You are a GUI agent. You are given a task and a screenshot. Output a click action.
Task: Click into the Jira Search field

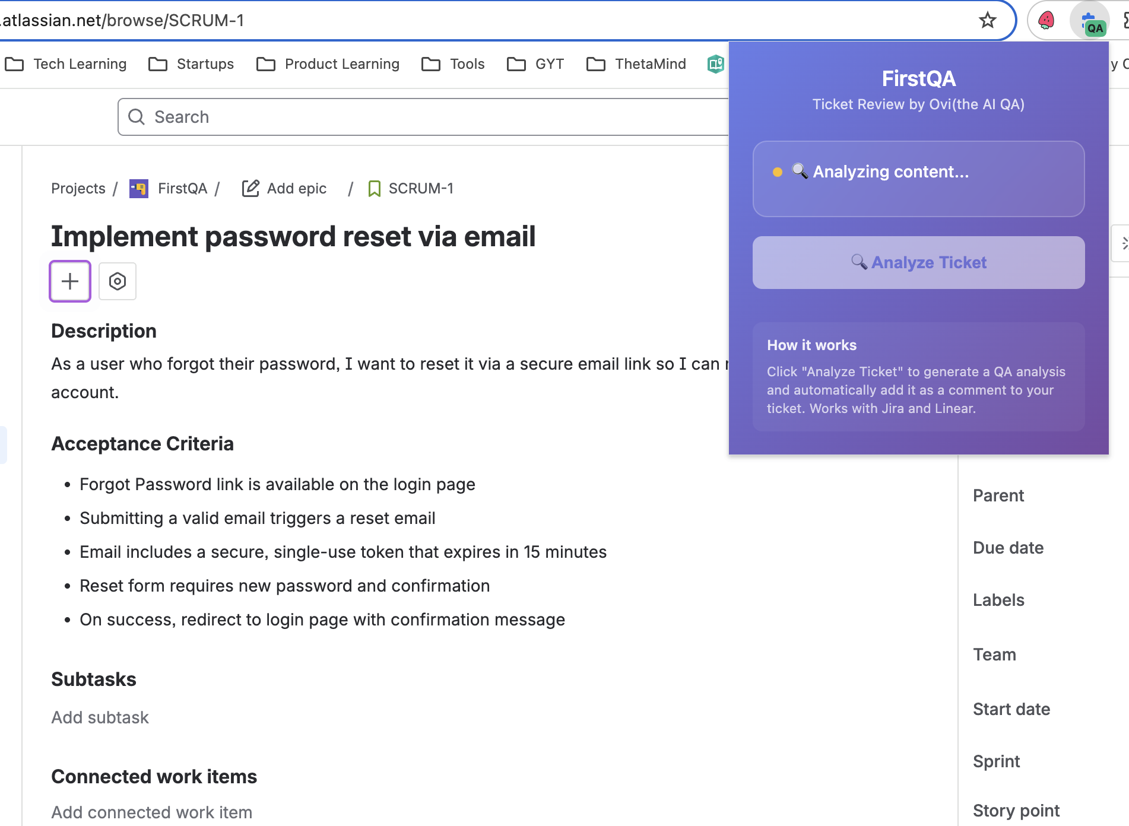(416, 117)
